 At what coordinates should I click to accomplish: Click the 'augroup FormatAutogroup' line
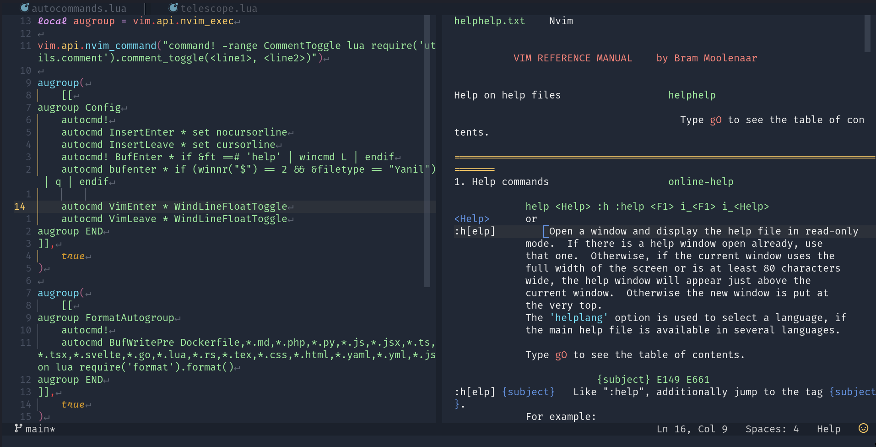coord(106,318)
